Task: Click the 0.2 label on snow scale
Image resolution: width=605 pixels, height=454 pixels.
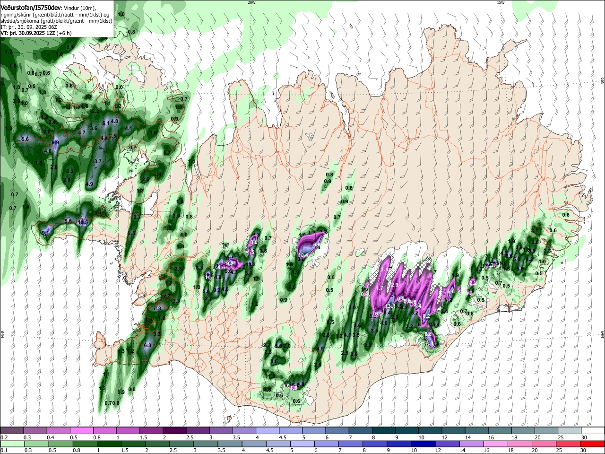Action: pyautogui.click(x=3, y=437)
